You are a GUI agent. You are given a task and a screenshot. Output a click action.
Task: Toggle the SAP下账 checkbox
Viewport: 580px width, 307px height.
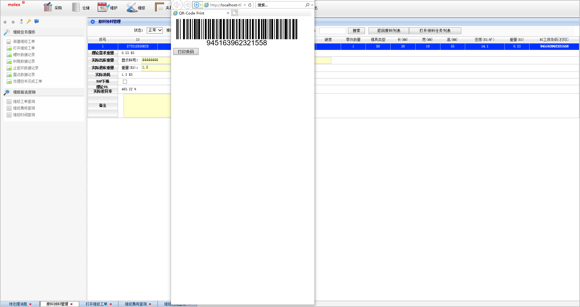pos(125,82)
